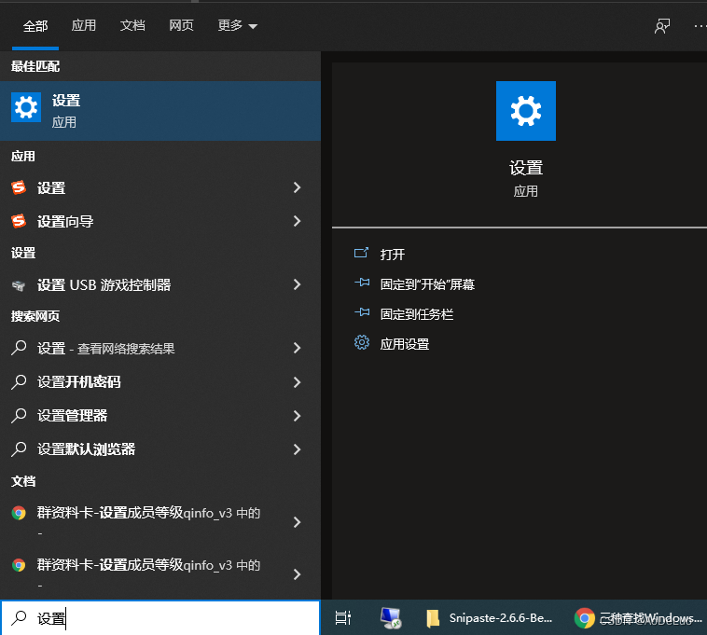The width and height of the screenshot is (707, 635).
Task: Click search icon beside 设置默认浏览器
Action: click(19, 449)
